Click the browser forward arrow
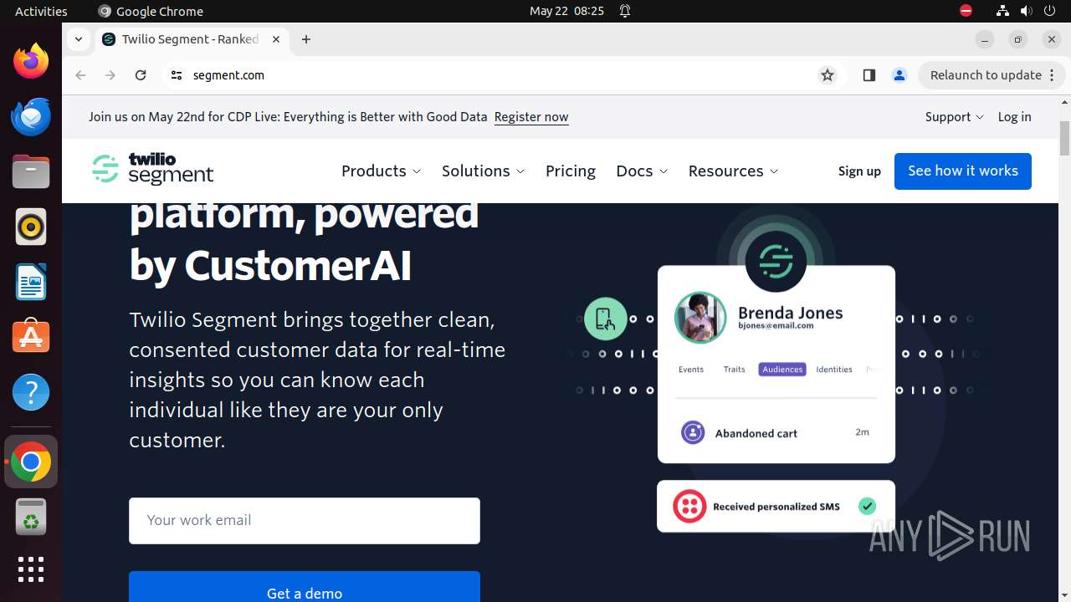Screen dimensions: 1071x602 (110, 75)
